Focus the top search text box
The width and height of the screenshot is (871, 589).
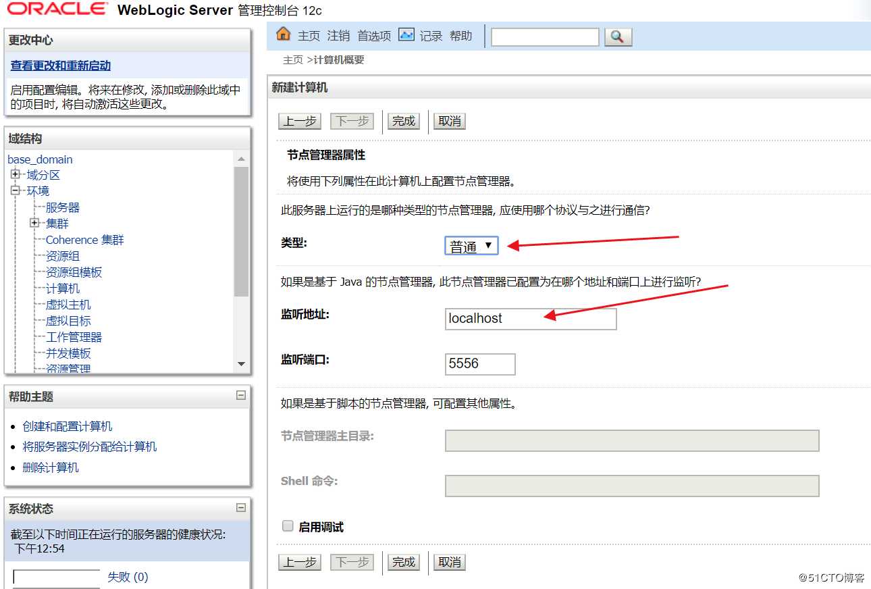[545, 36]
